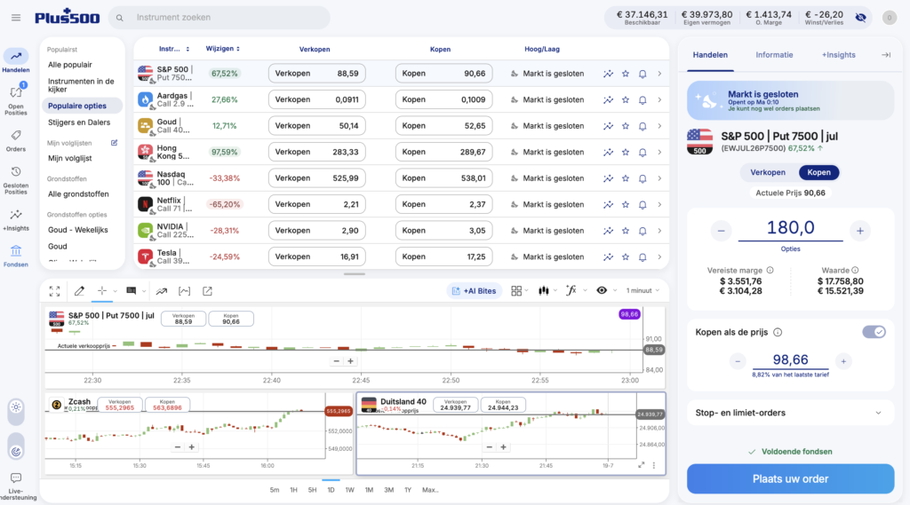Open the multi-chart layout dropdown

518,290
